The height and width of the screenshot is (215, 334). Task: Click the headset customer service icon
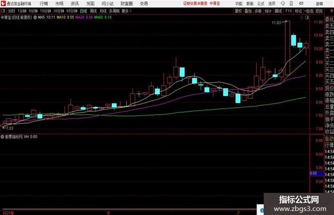[x=283, y=4]
